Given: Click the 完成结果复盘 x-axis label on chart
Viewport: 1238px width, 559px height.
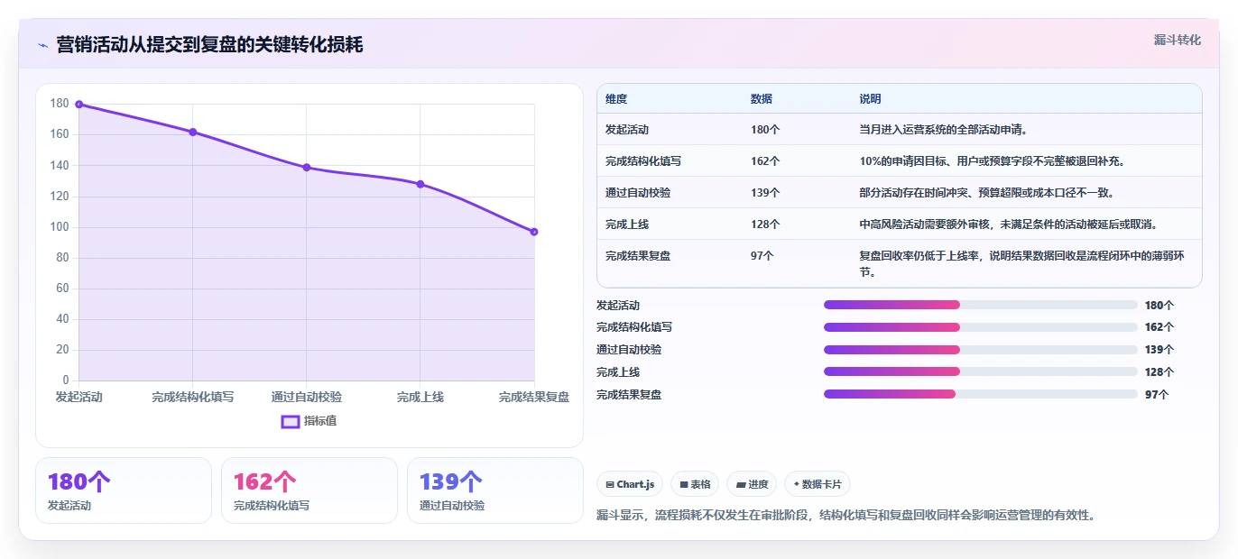Looking at the screenshot, I should (x=534, y=397).
